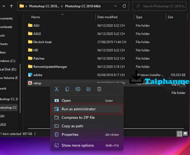Click the Patches folder name
The image size is (190, 155).
(39, 58)
